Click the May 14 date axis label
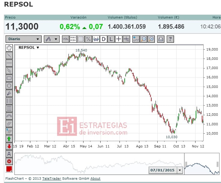 tap(86, 146)
